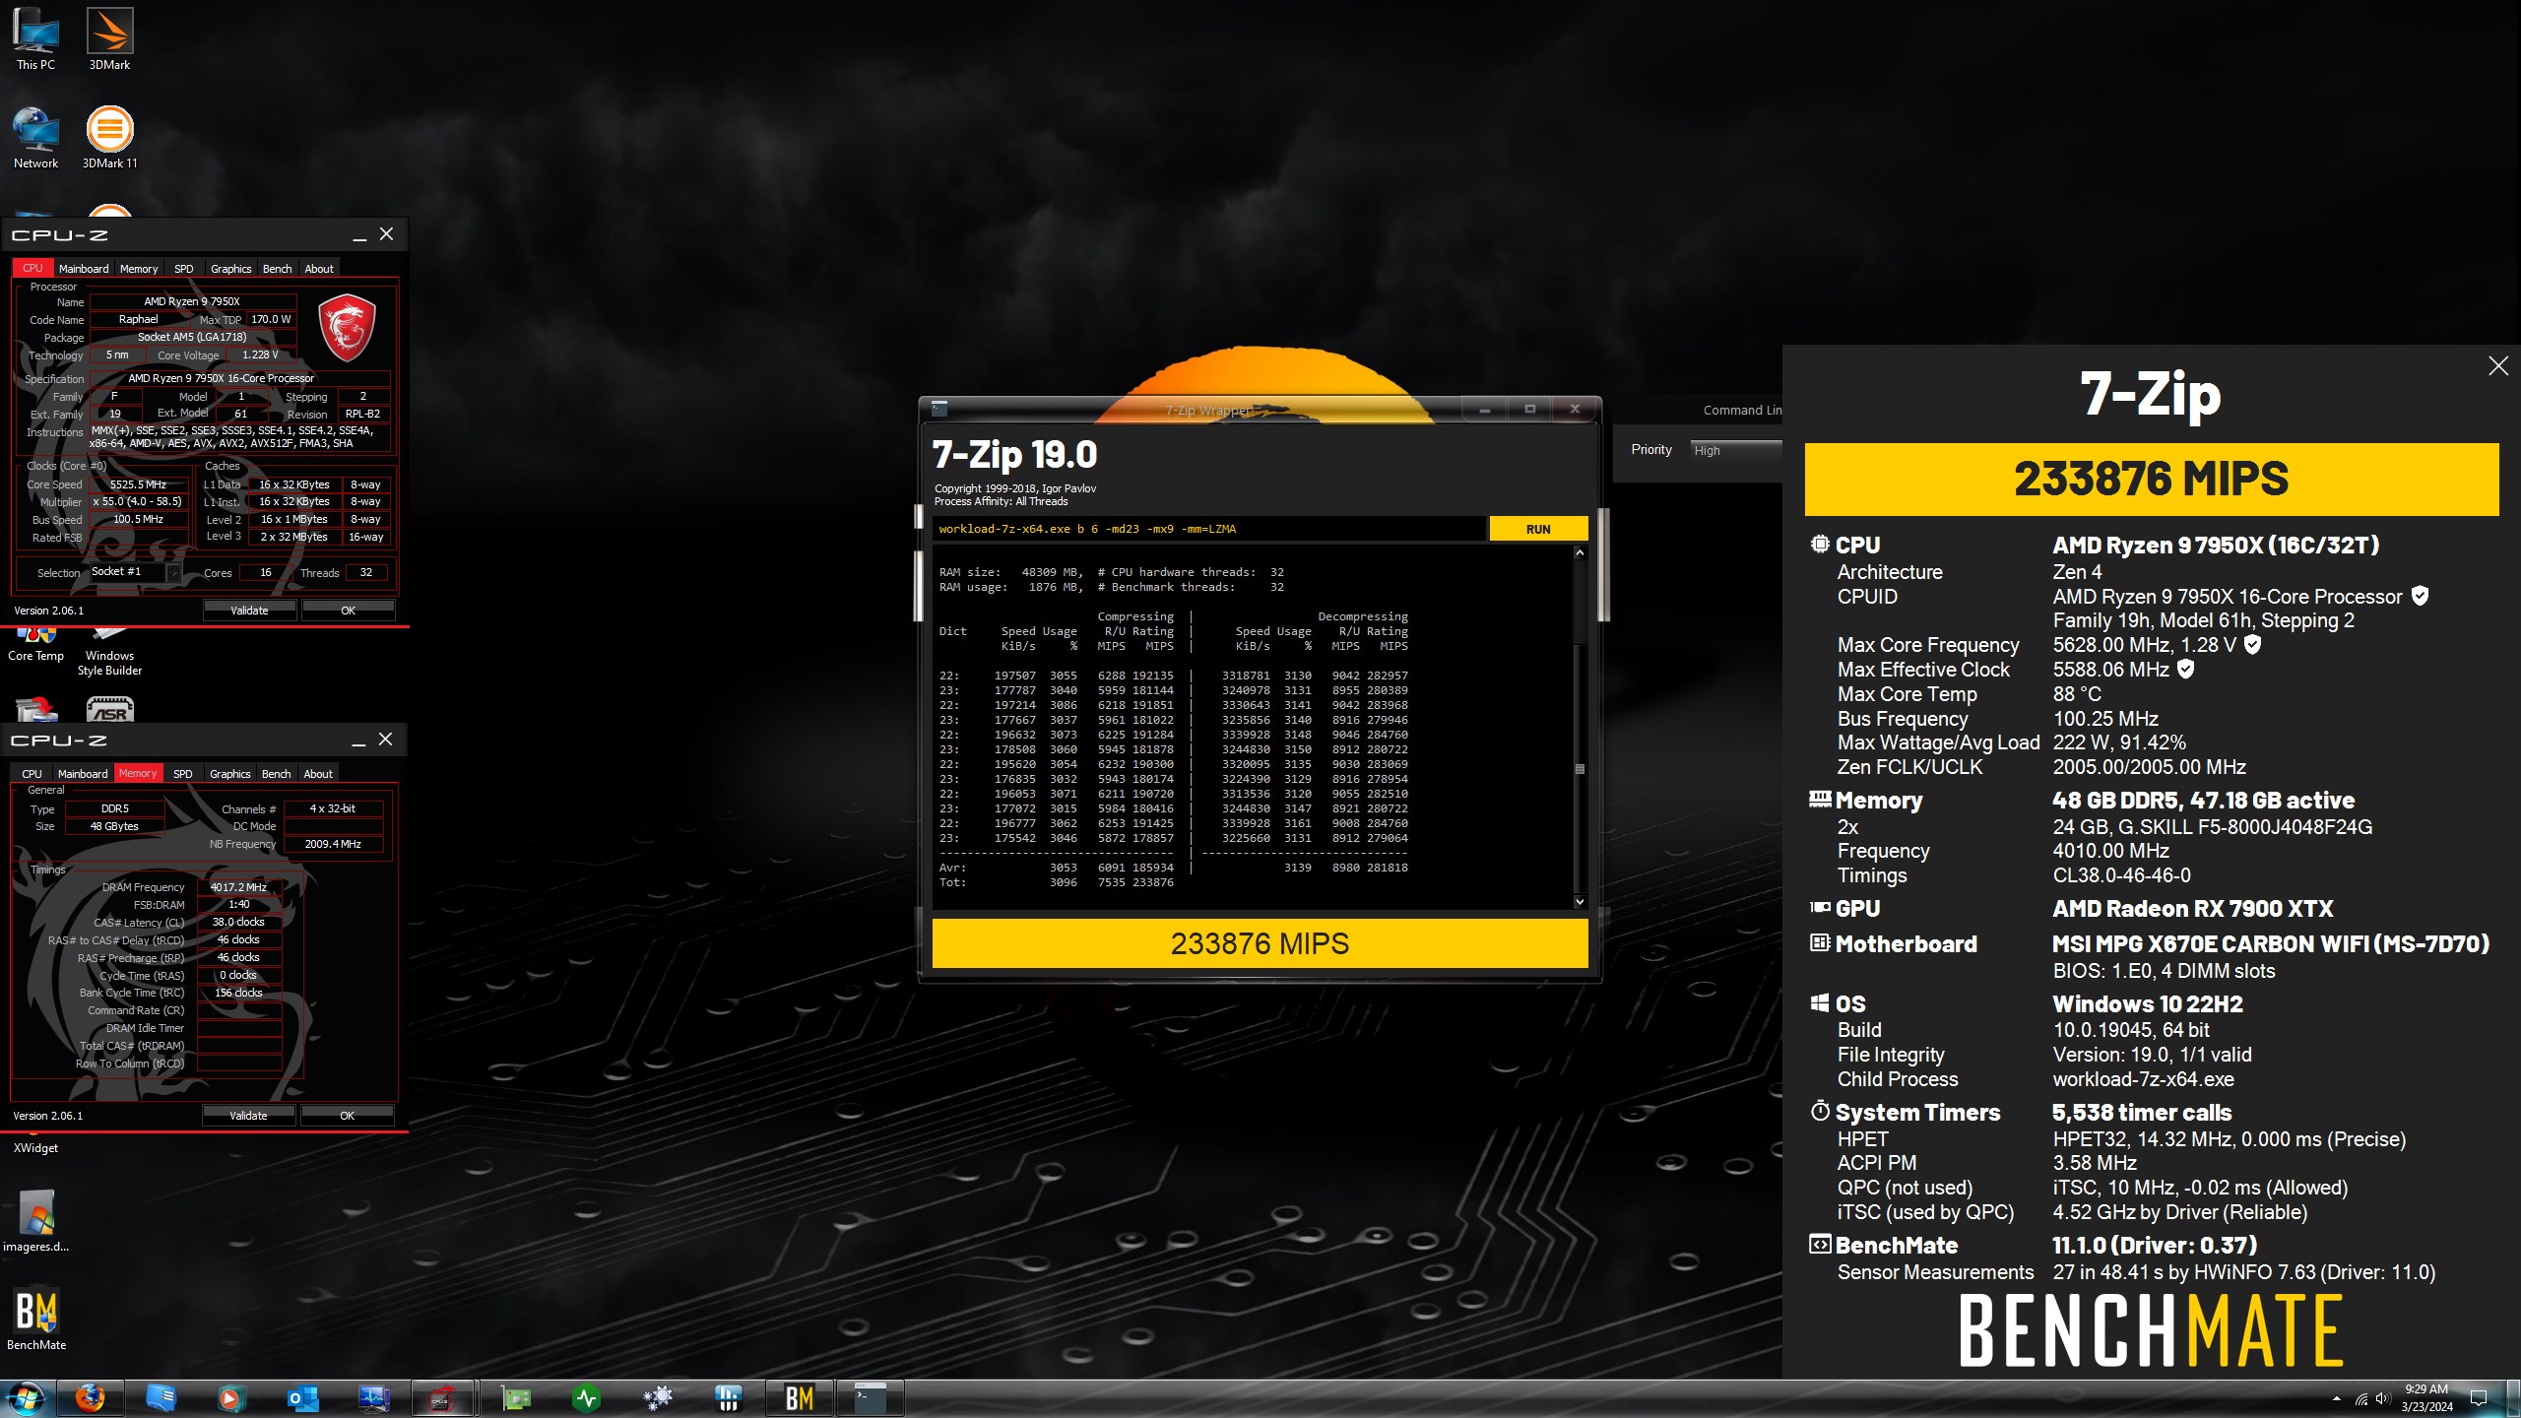Open the volume control tray icon
The width and height of the screenshot is (2521, 1418).
click(2382, 1398)
